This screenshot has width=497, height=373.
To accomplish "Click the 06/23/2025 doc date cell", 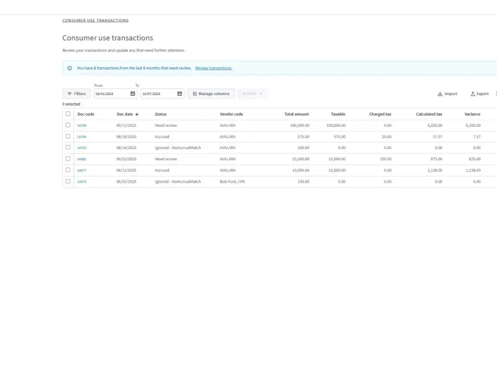I will [127, 159].
